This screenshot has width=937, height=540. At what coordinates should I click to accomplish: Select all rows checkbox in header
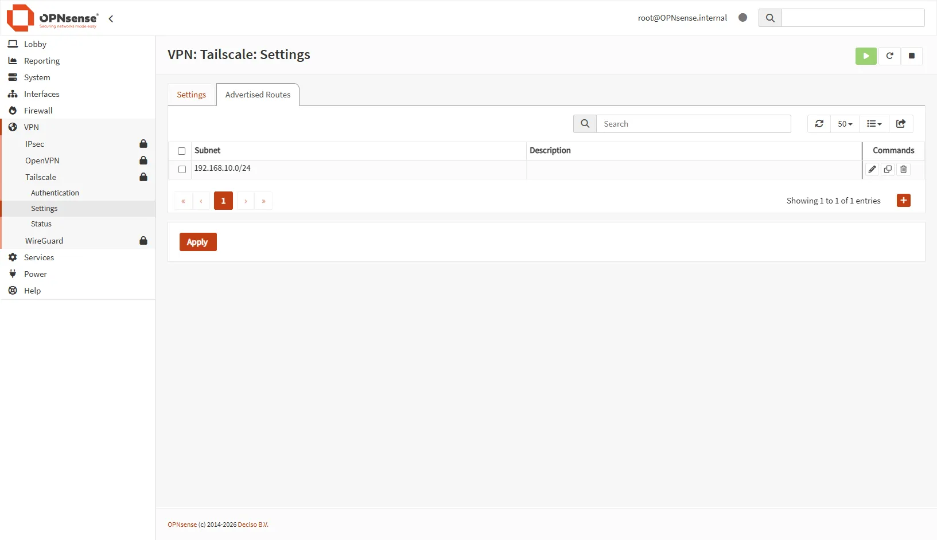pyautogui.click(x=182, y=151)
